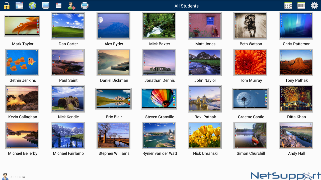
Task: Click the printer icon
Action: click(85, 5)
